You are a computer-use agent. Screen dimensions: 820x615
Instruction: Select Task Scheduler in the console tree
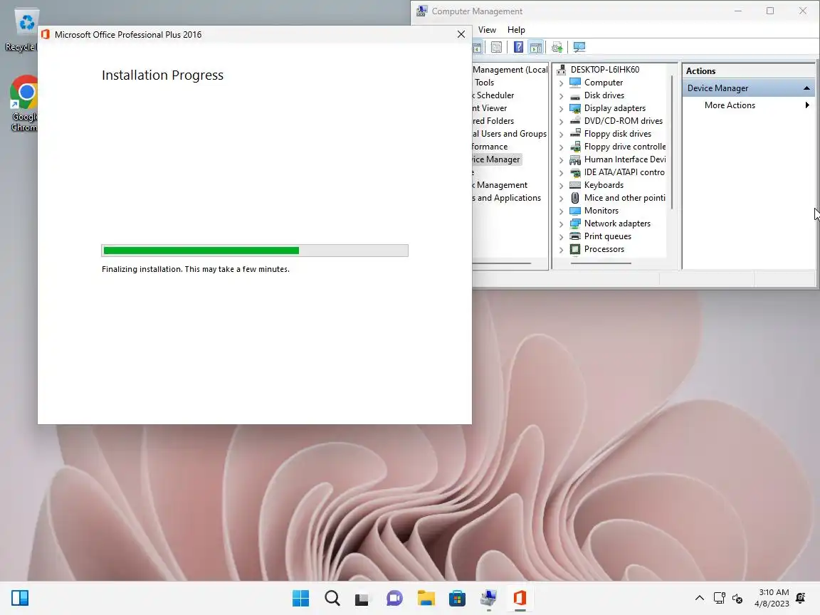(x=494, y=95)
